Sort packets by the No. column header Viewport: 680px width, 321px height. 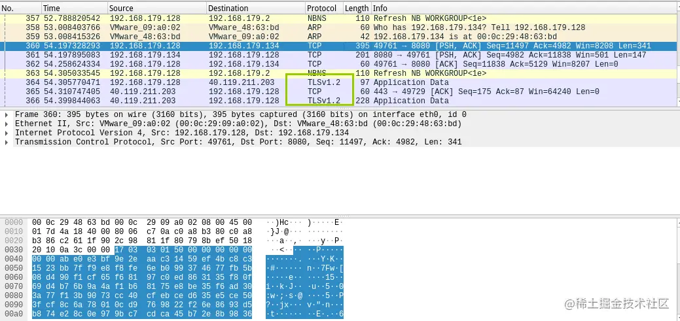click(x=21, y=8)
